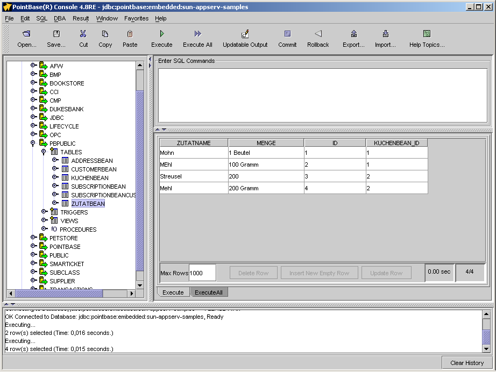Click inside the Enter SQL Commands area
This screenshot has height=372, width=496.
[323, 95]
